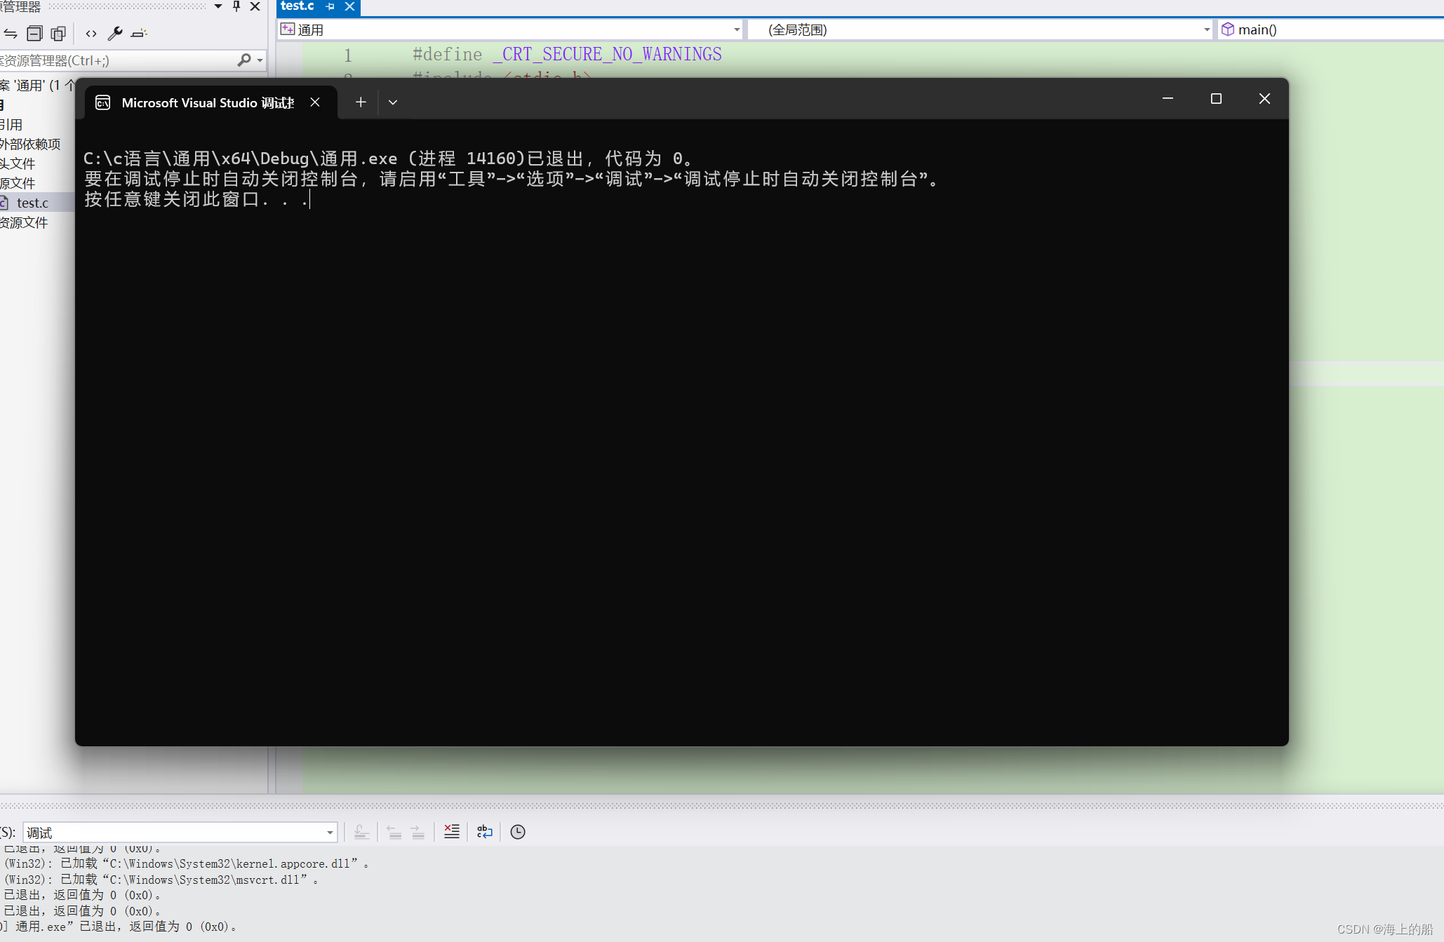Click the Show All Files icon
The image size is (1444, 942).
pos(58,33)
